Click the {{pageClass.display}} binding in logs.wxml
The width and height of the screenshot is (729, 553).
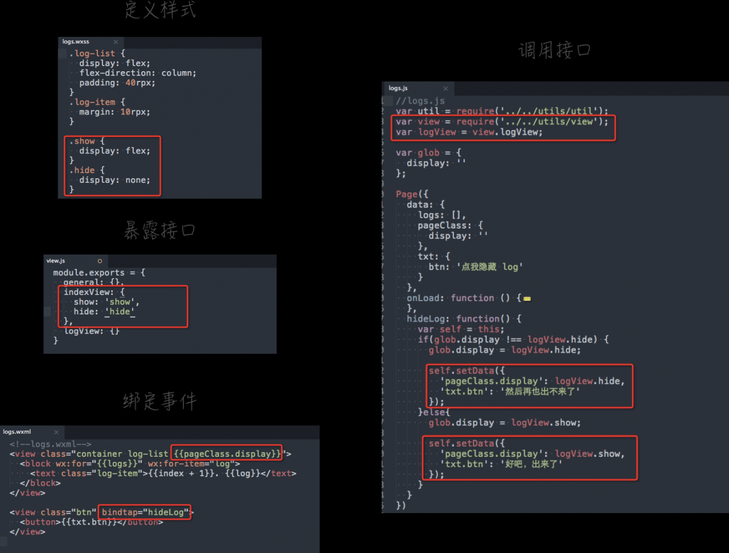tap(227, 454)
